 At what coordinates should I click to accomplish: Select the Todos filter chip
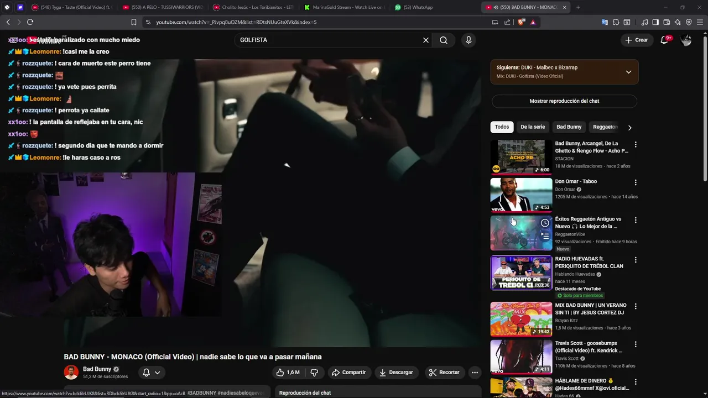pyautogui.click(x=502, y=127)
